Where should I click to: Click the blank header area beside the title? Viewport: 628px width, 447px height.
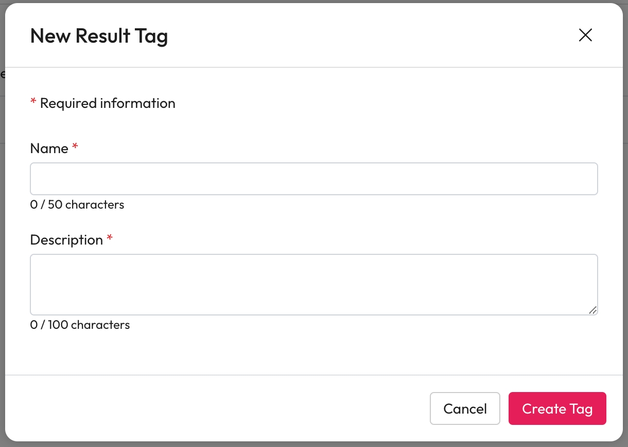point(360,36)
